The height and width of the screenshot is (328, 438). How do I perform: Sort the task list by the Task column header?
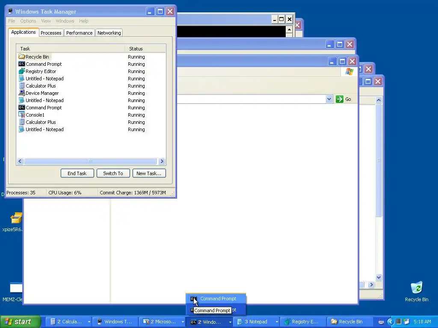(x=71, y=49)
